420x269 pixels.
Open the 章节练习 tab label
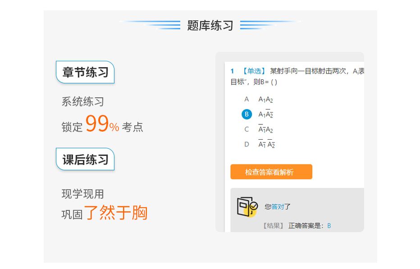coord(85,73)
